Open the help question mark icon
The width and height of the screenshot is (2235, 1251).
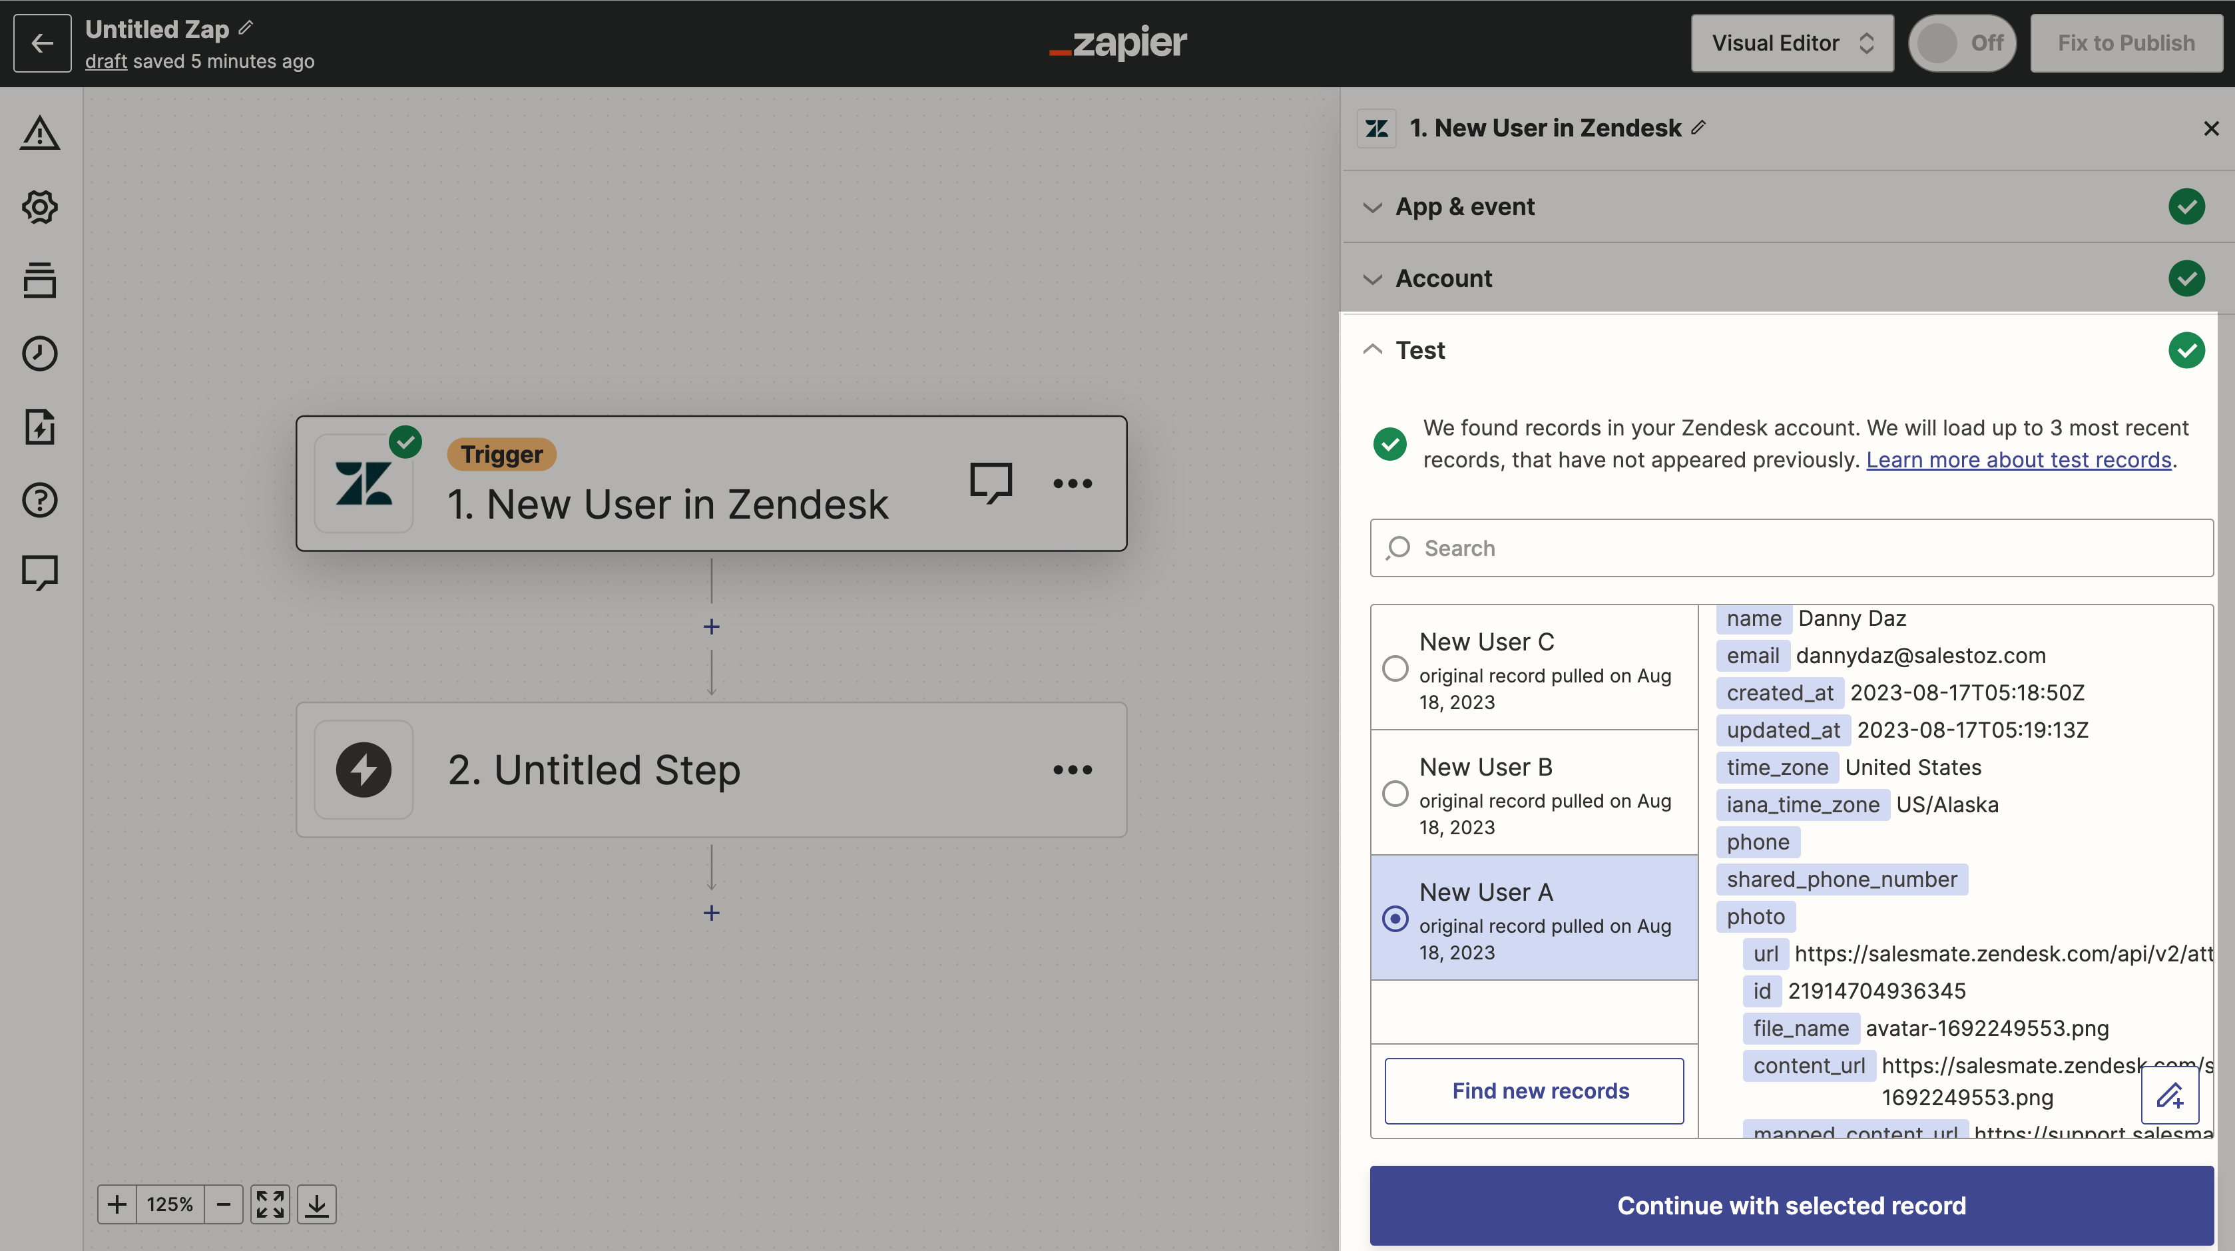(x=40, y=500)
